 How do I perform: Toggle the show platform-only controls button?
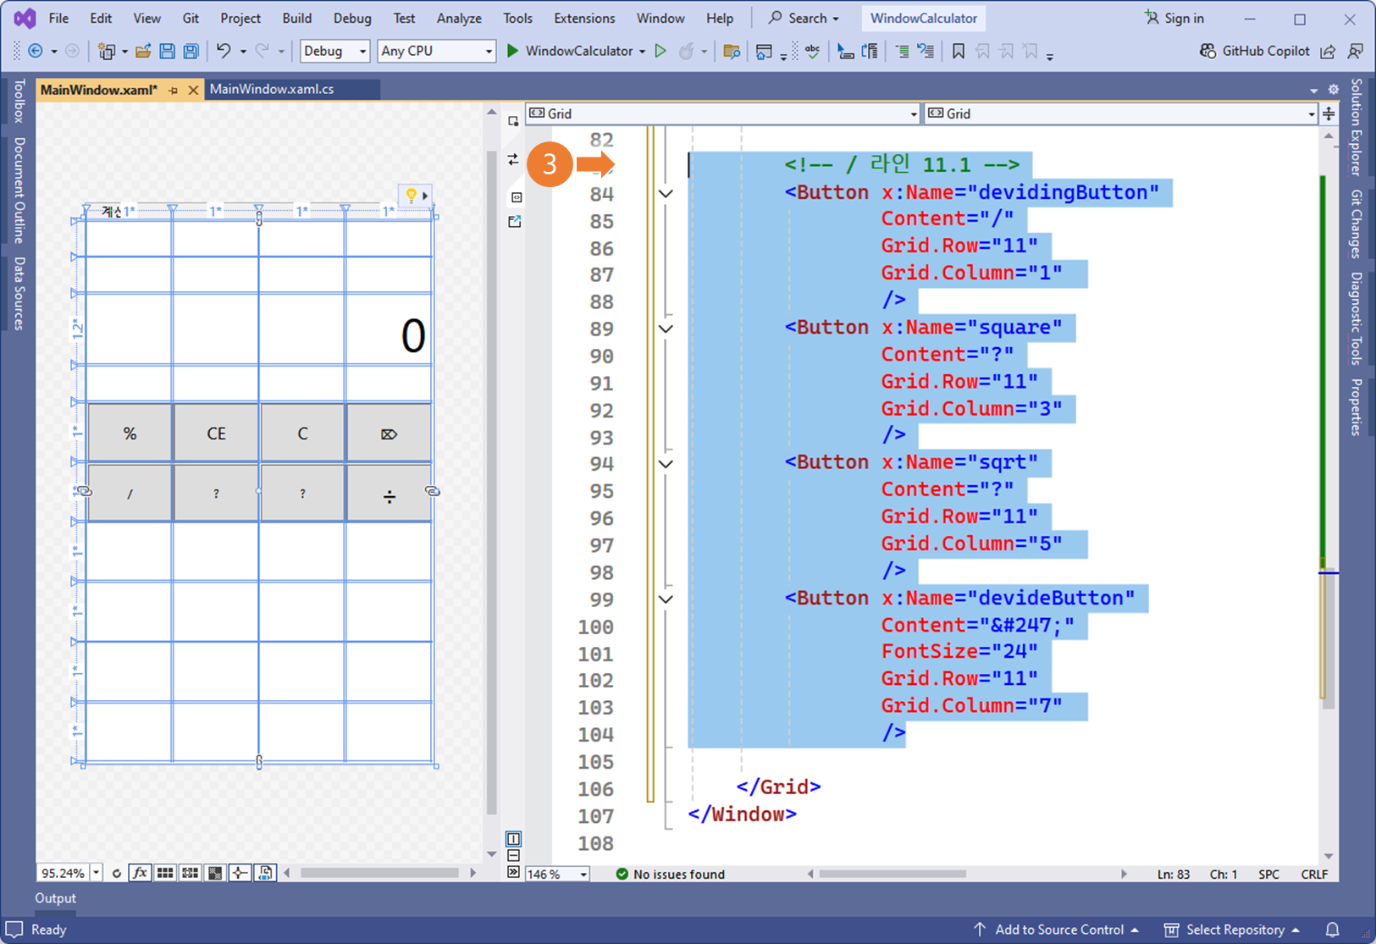click(x=265, y=873)
